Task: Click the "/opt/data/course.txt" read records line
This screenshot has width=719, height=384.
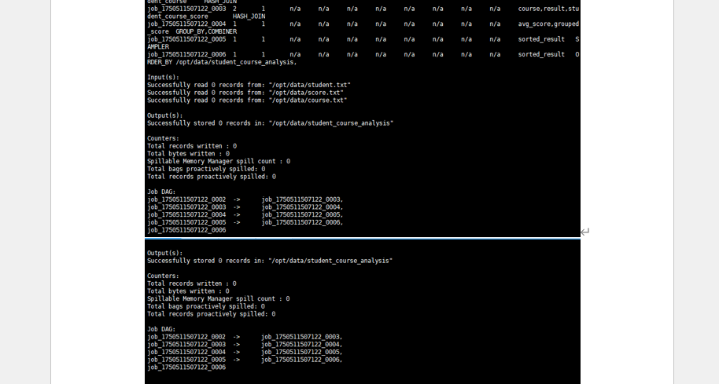Action: tap(247, 101)
